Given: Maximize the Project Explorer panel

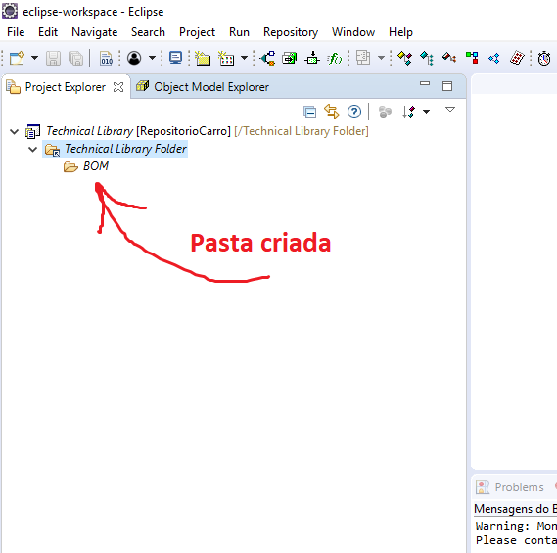Looking at the screenshot, I should (447, 86).
